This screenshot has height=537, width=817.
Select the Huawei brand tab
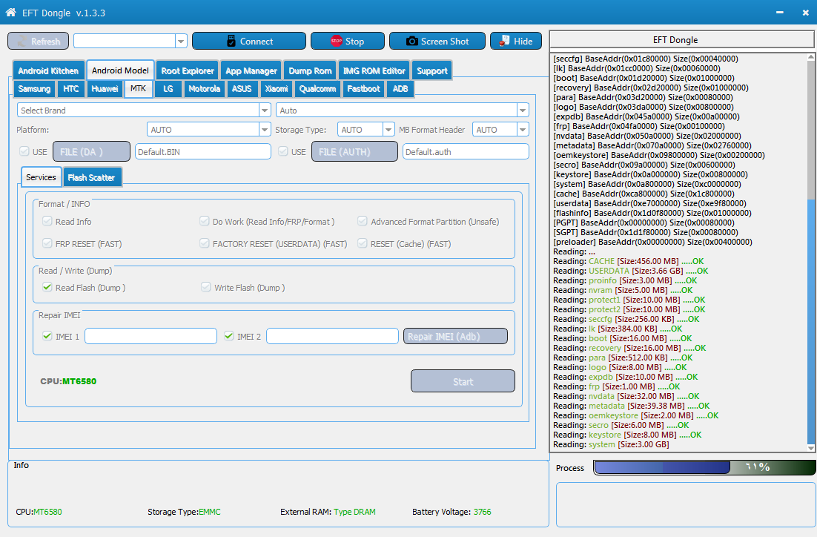coord(105,88)
